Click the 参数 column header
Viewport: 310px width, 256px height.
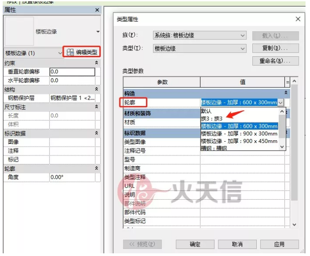click(162, 82)
